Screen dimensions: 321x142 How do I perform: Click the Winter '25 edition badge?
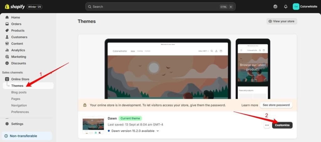tap(34, 7)
